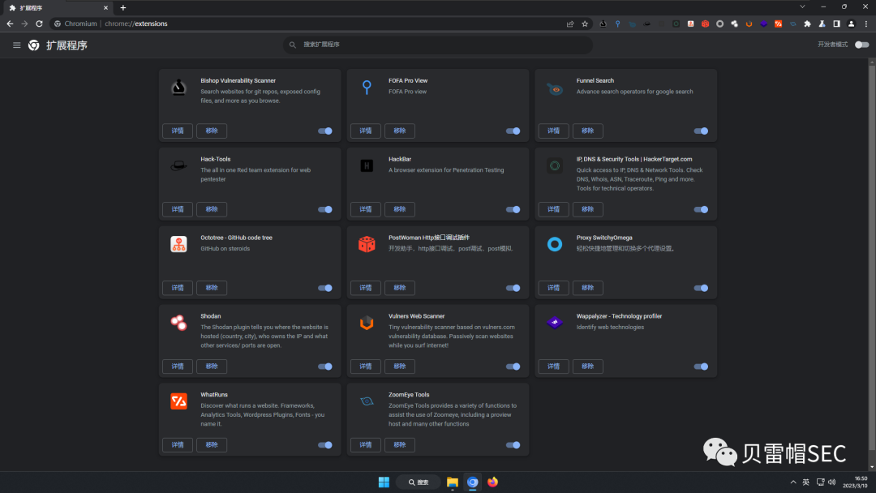Click 移除 on the WhatRuns card
876x493 pixels.
pos(212,445)
